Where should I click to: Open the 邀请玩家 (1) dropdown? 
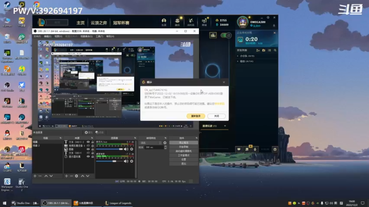(x=214, y=126)
